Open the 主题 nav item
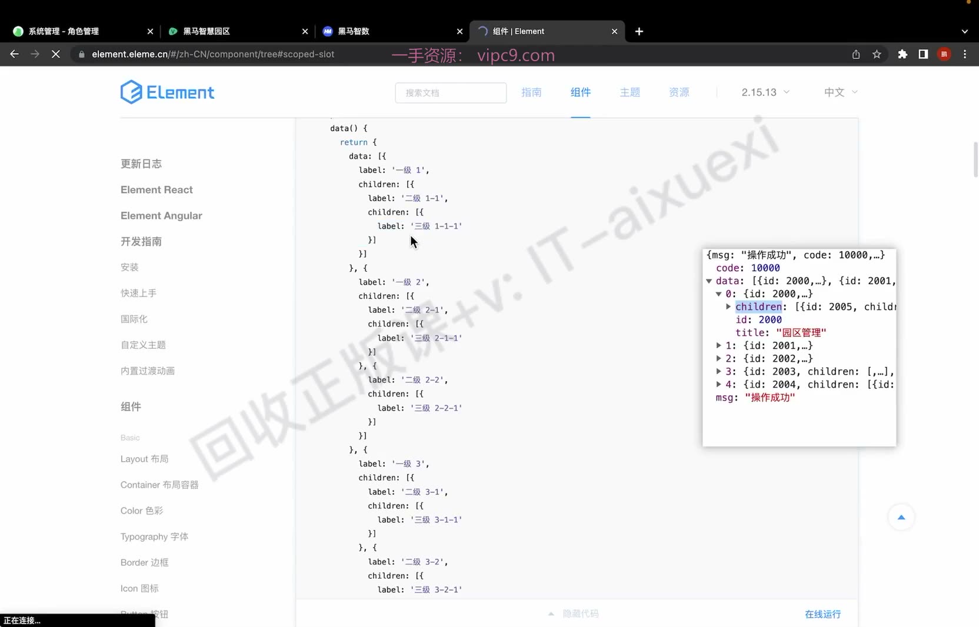This screenshot has width=979, height=627. [630, 92]
